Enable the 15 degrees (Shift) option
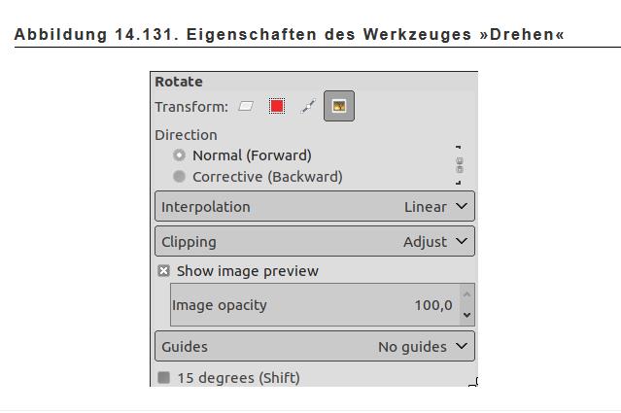621x413 pixels. (x=163, y=377)
